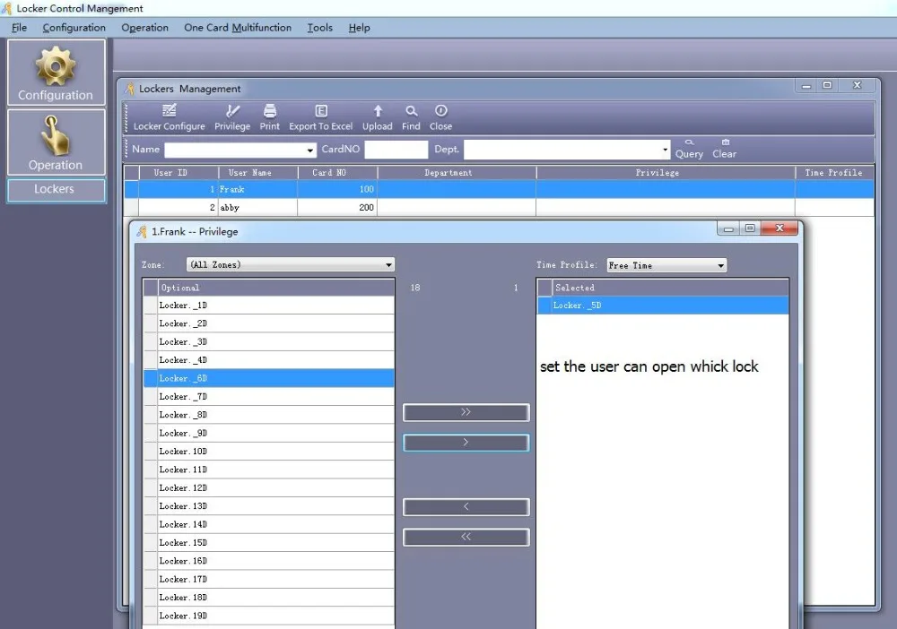Open the Locker Configure tool
Image resolution: width=897 pixels, height=629 pixels.
click(169, 117)
